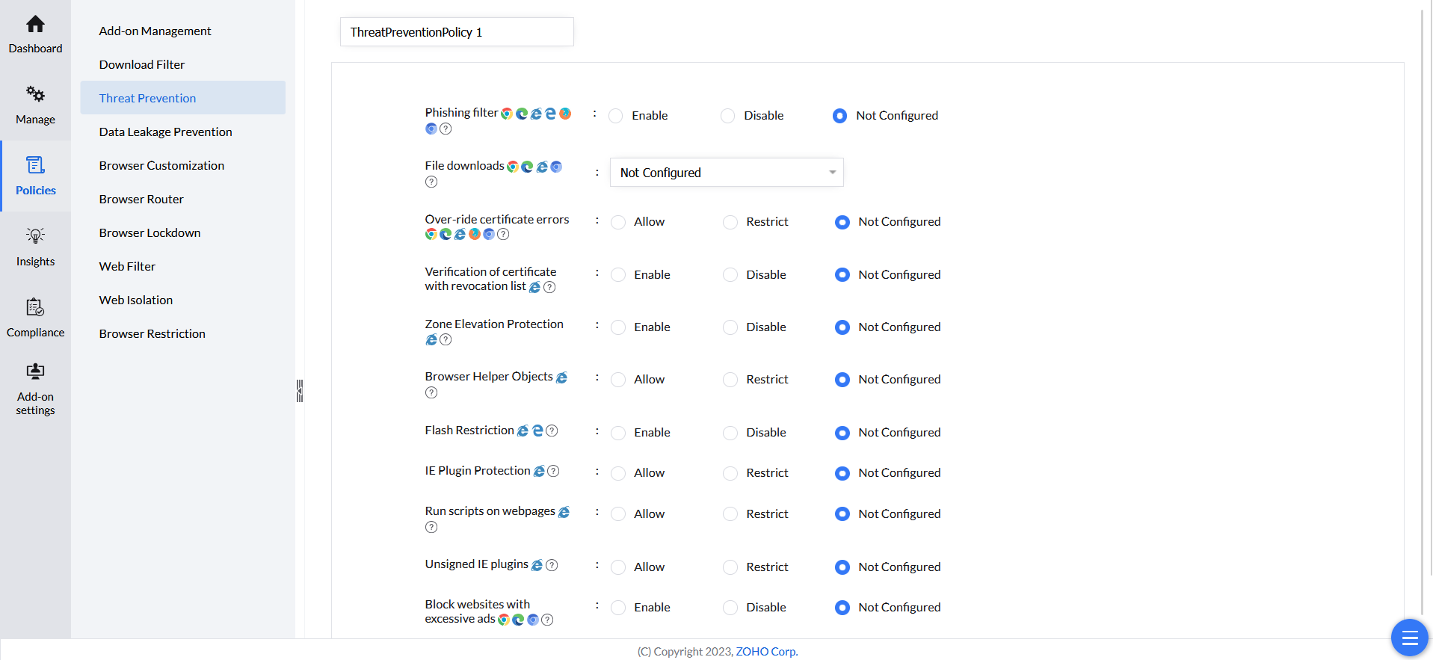The image size is (1433, 660).
Task: Select Disable for excessive ads blocking
Action: pyautogui.click(x=730, y=608)
